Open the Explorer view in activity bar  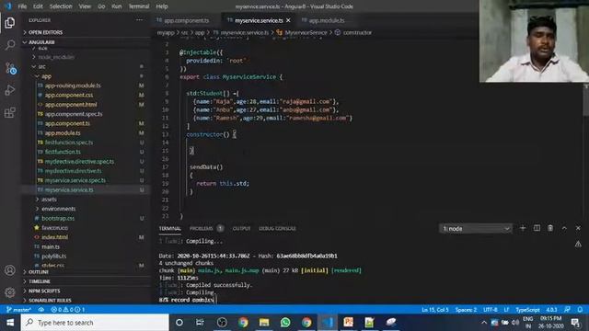[x=10, y=23]
